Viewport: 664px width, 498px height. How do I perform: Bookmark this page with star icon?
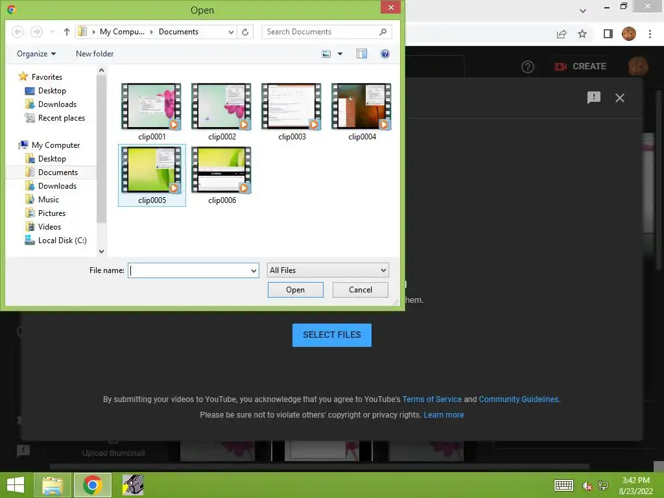(x=582, y=34)
